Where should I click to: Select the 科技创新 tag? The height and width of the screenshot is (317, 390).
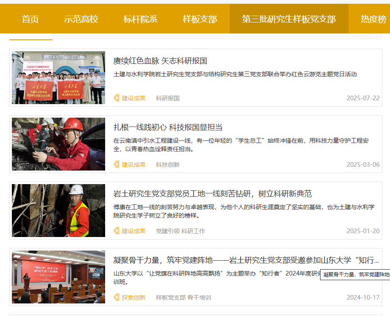[167, 165]
